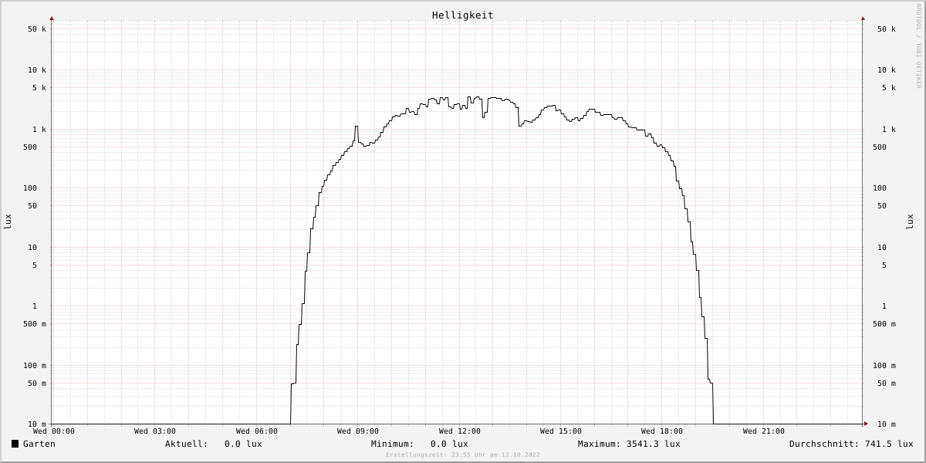Click the 50 m label on right axis
This screenshot has width=926, height=463.
pyautogui.click(x=887, y=384)
